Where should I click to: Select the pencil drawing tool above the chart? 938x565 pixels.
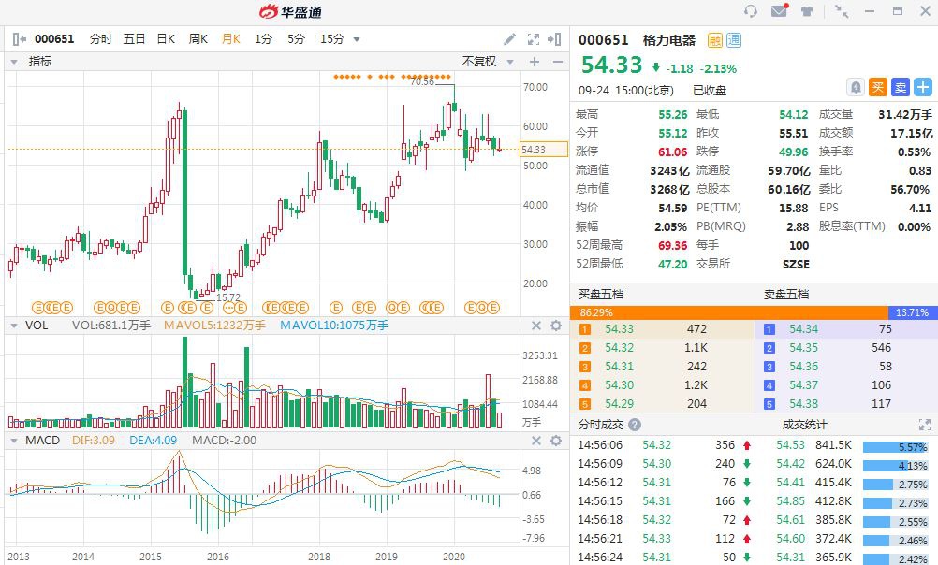[x=509, y=39]
